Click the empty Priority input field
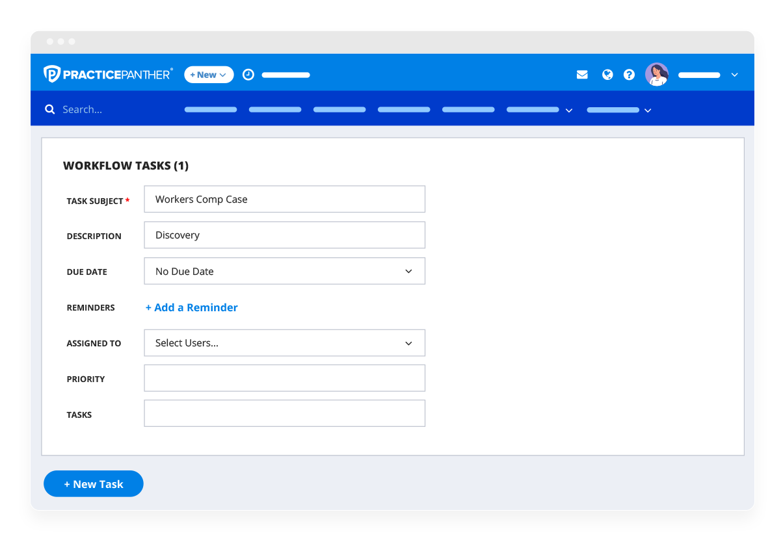This screenshot has height=551, width=783. click(x=284, y=378)
